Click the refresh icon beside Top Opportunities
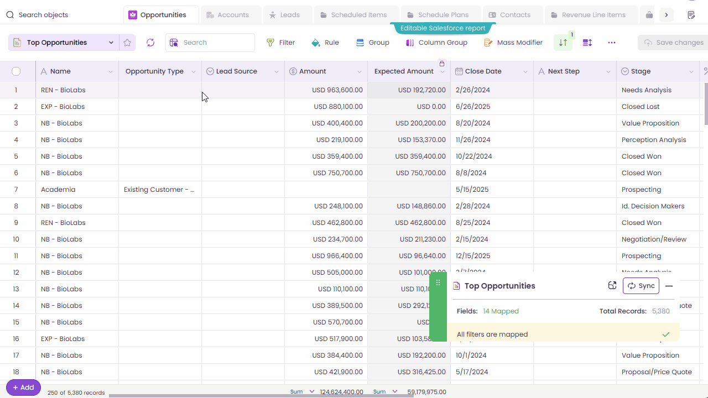 [150, 42]
